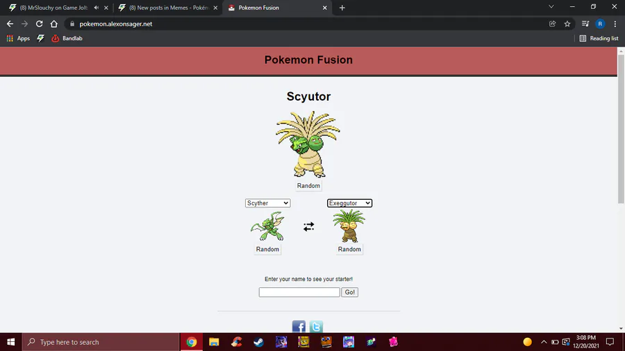Click the Scyther sprite image
Viewport: 625px width, 351px height.
pos(267,226)
